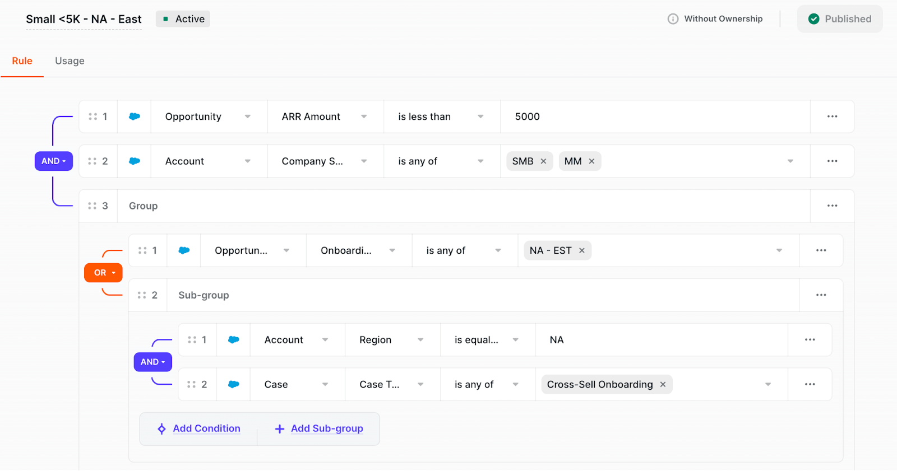Remove the MM tag
Viewport: 897px width, 471px height.
[x=591, y=161]
